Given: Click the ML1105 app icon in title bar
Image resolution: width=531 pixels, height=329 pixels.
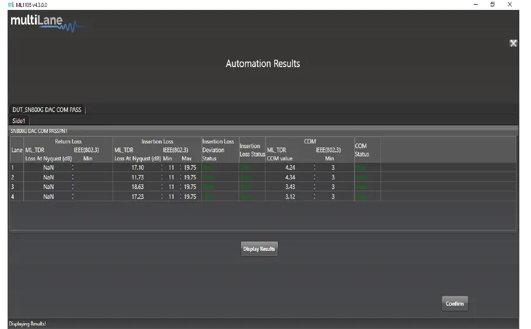Looking at the screenshot, I should click(x=11, y=5).
